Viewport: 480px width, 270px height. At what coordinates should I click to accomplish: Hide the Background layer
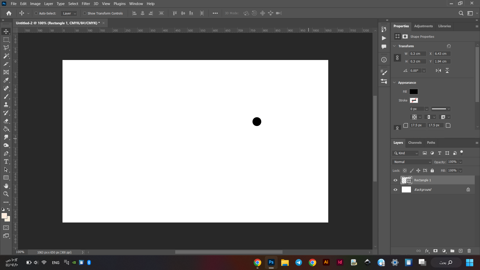coord(395,190)
